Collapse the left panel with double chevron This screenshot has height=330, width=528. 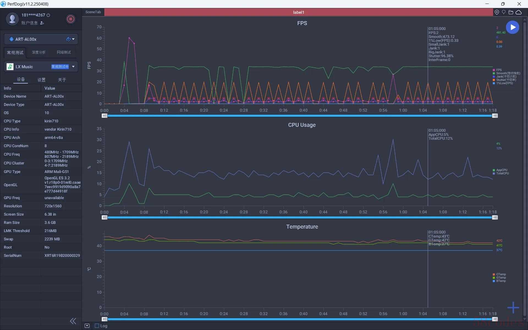click(x=73, y=321)
